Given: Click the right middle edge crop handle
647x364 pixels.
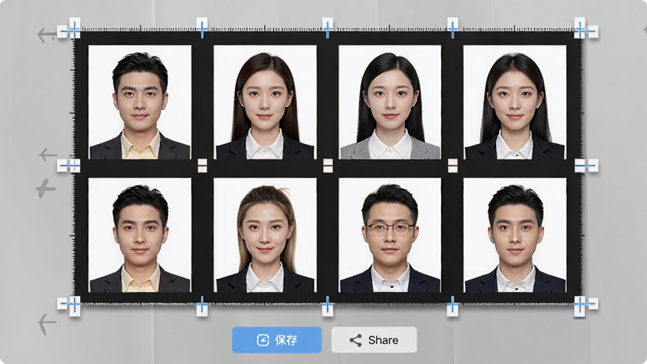Looking at the screenshot, I should [586, 166].
